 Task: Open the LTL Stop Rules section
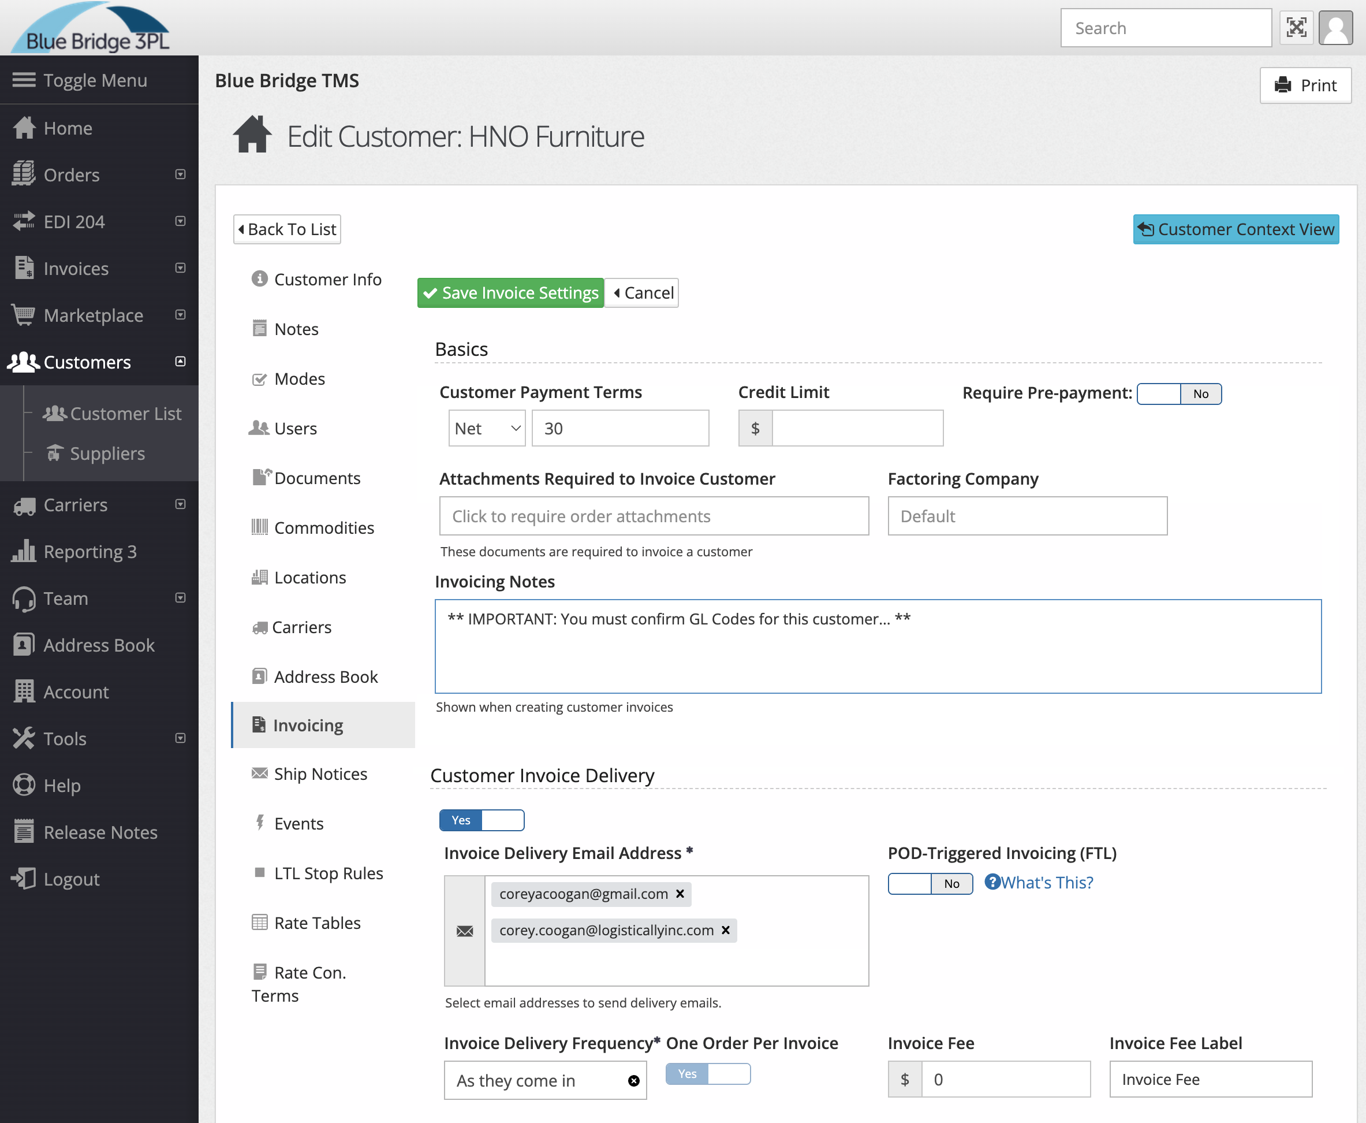pos(318,873)
